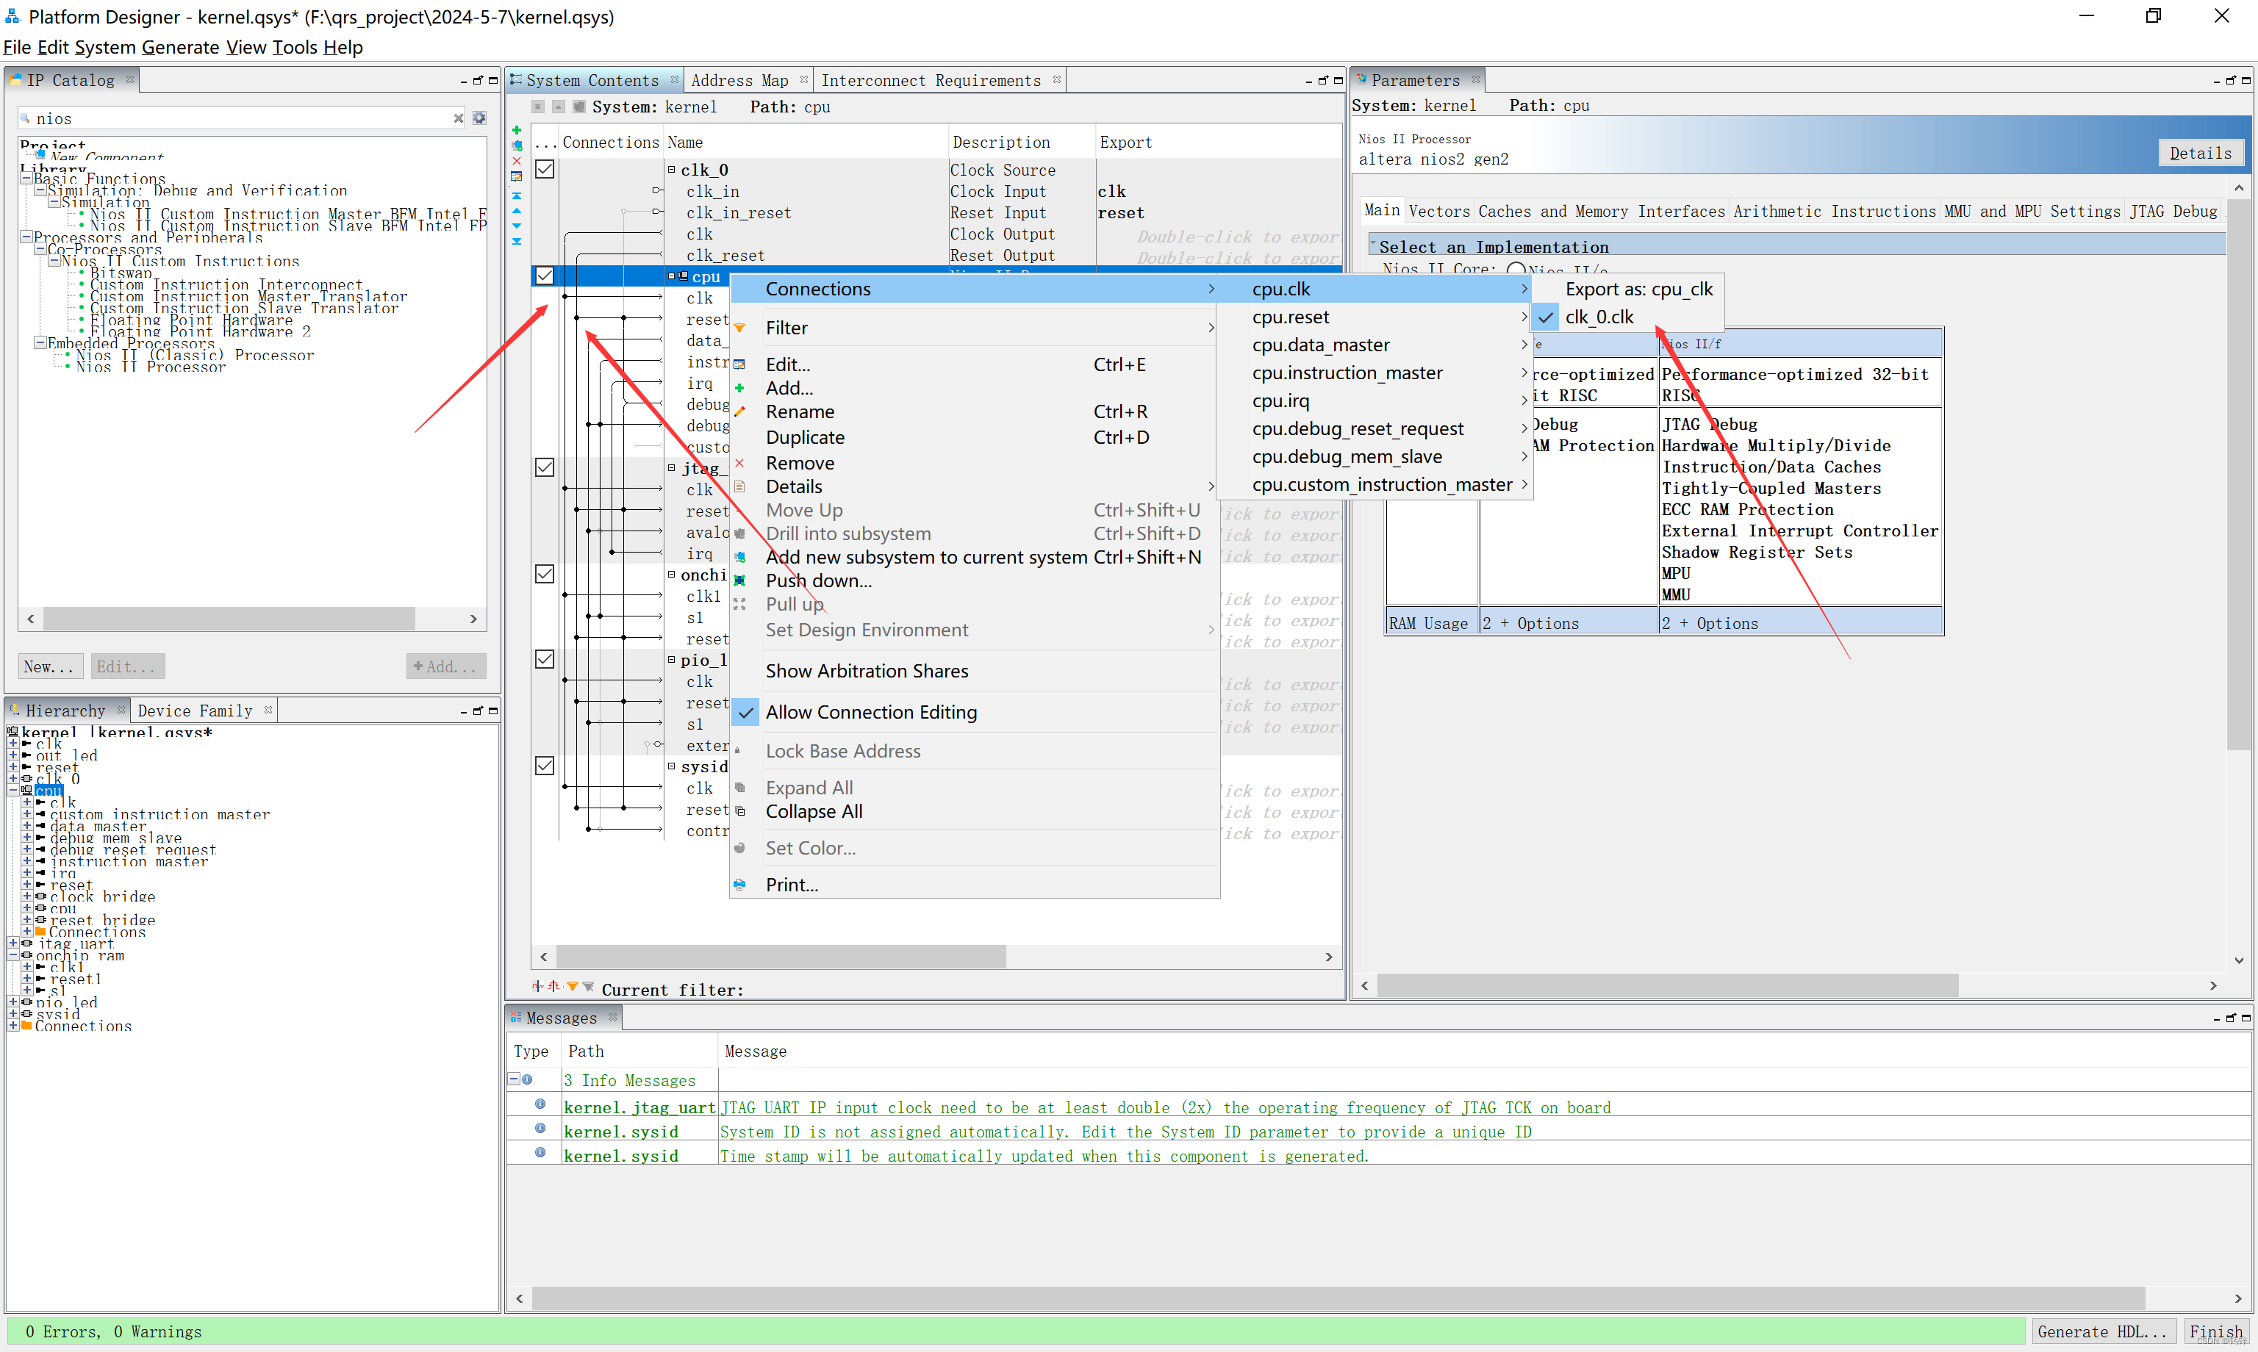Click the orange Connections folder under sysid

point(27,1026)
